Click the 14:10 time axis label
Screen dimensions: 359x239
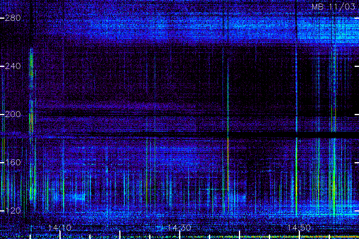pos(60,228)
